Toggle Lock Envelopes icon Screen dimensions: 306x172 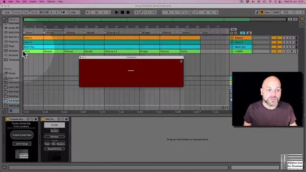tap(249, 33)
